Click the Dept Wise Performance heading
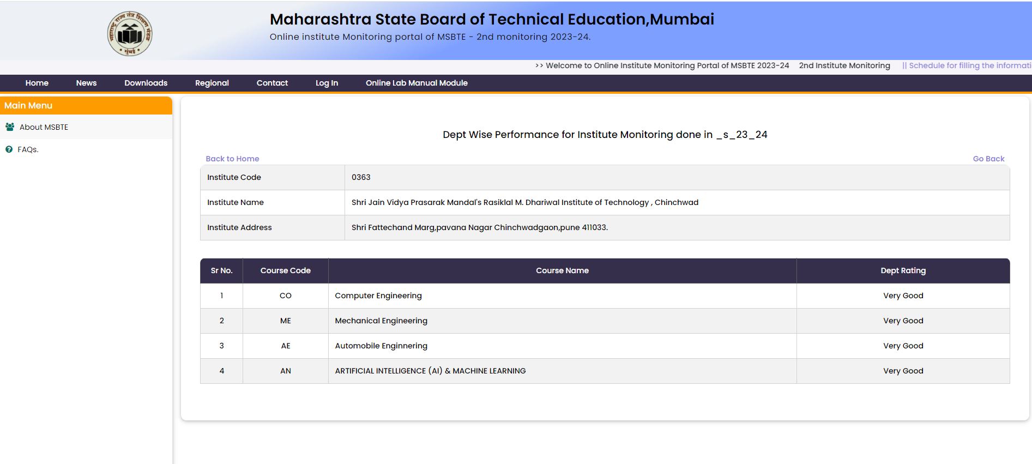 (605, 135)
